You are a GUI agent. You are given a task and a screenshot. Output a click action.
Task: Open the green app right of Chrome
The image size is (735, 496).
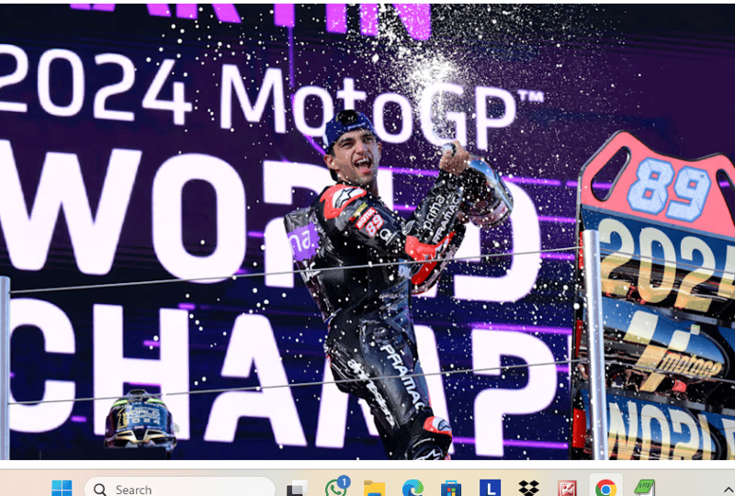644,489
